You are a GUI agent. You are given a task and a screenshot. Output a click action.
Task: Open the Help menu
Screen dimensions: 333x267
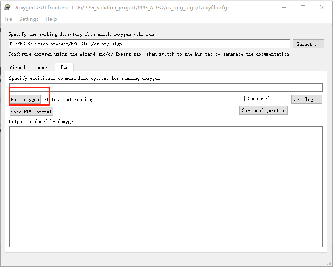pyautogui.click(x=51, y=19)
